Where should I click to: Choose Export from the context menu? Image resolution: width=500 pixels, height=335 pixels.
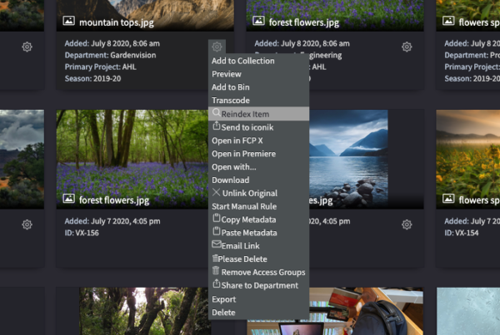coord(223,299)
